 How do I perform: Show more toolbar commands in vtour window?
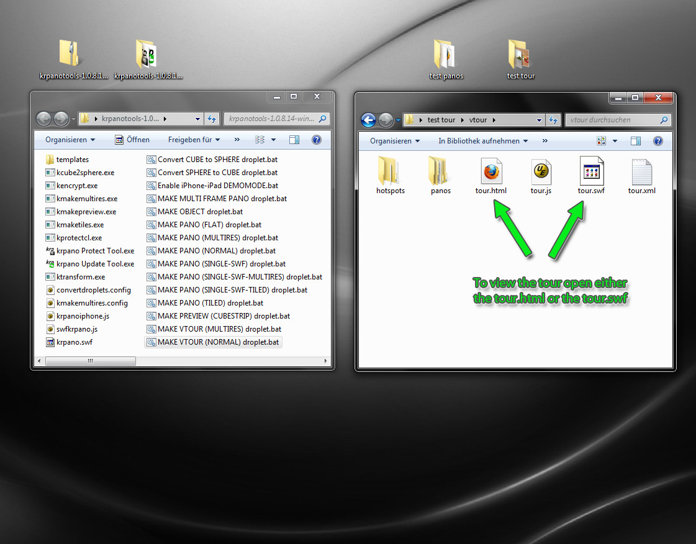[545, 141]
